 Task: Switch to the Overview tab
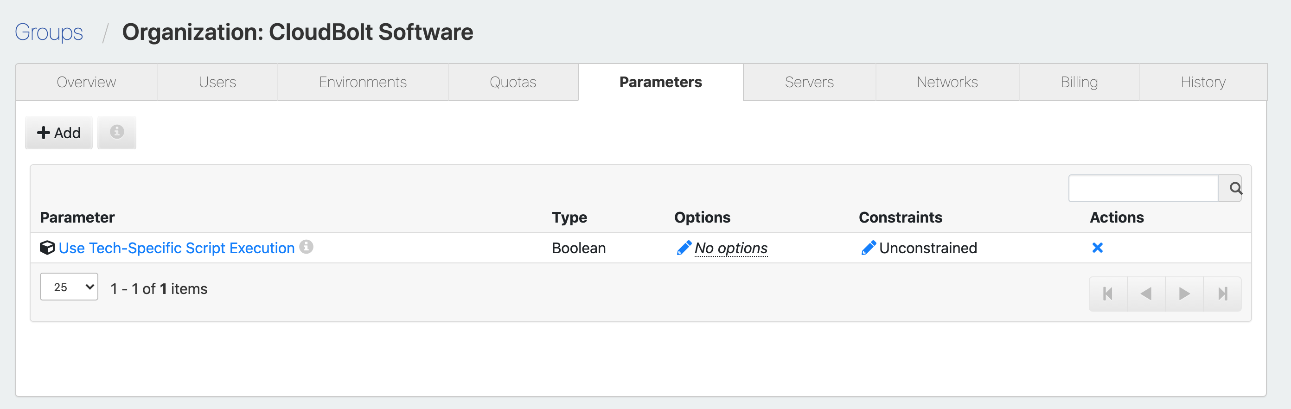click(86, 82)
